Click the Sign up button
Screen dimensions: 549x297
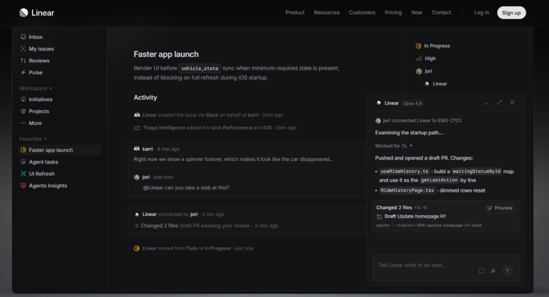pyautogui.click(x=511, y=13)
